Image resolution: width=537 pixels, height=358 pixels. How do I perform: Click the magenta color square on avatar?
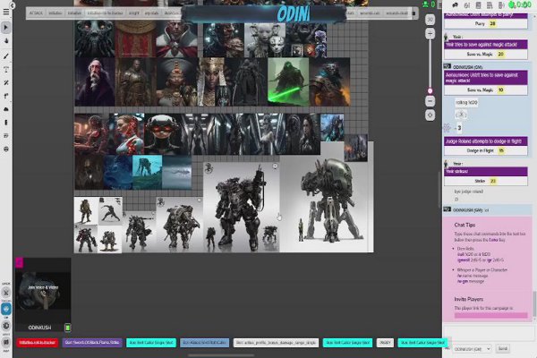click(19, 262)
